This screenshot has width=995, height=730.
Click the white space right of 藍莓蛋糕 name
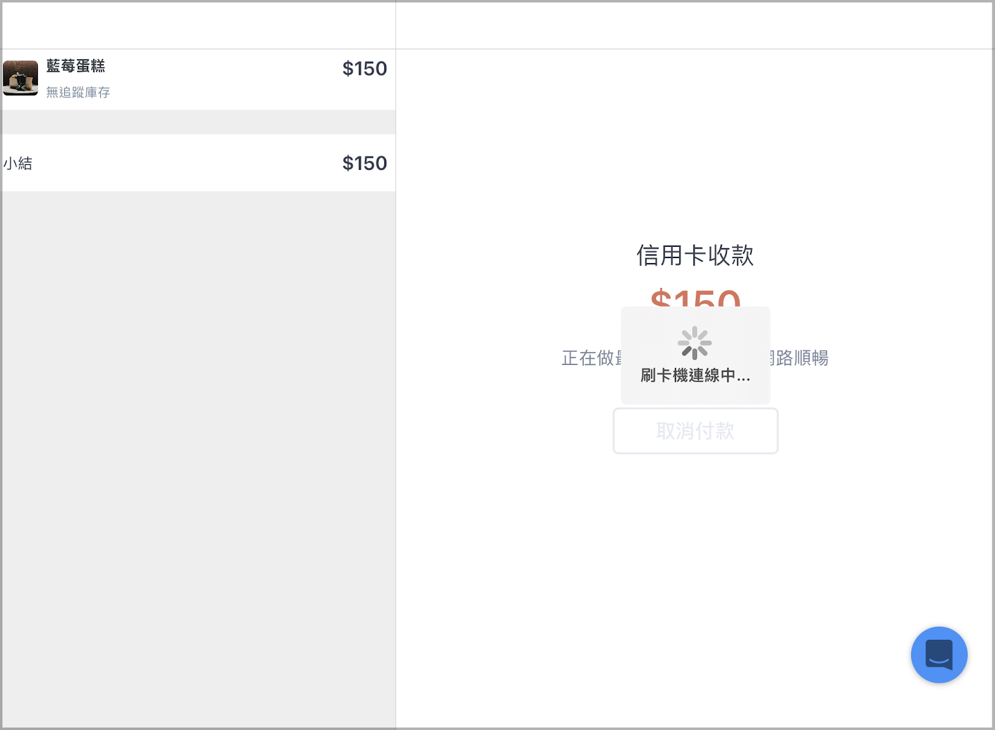point(224,67)
